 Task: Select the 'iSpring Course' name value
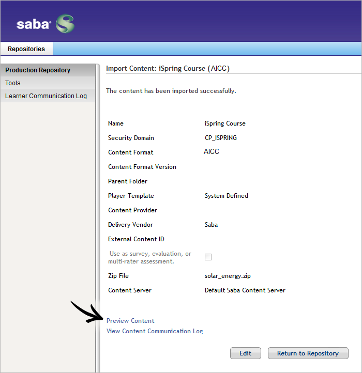(x=225, y=123)
